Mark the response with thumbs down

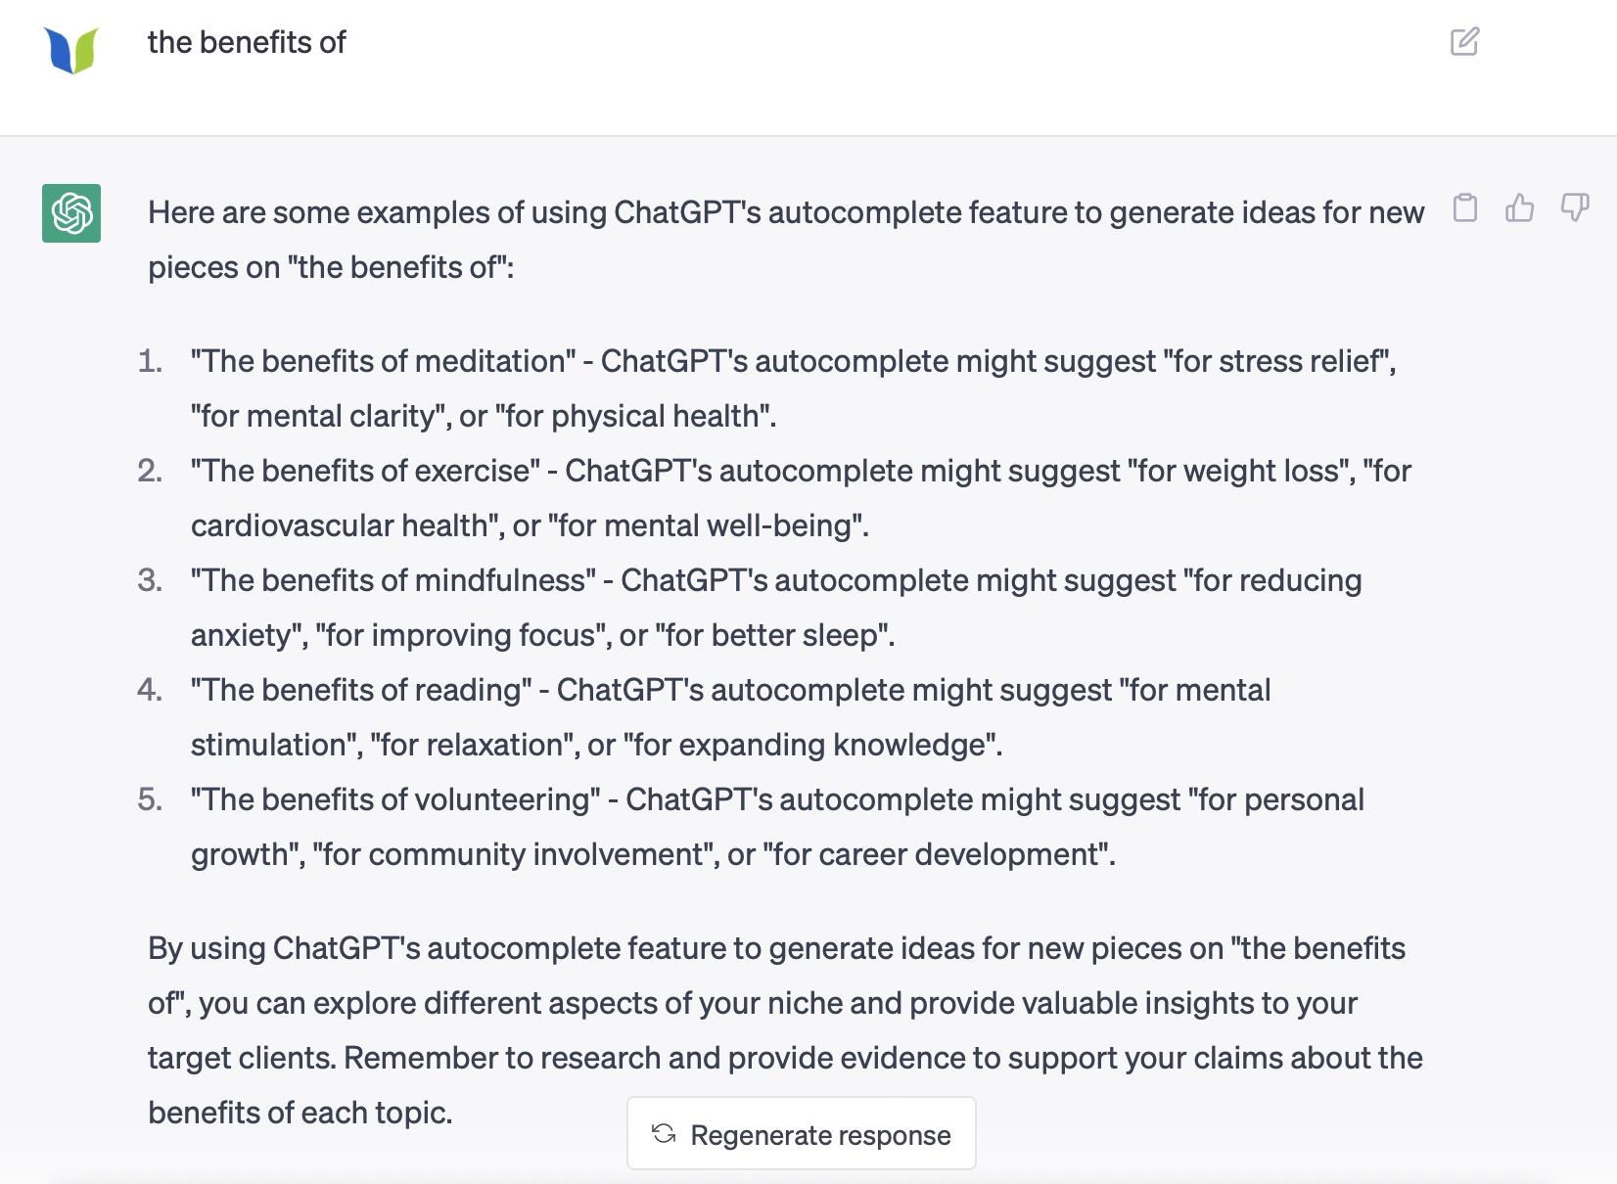coord(1574,207)
